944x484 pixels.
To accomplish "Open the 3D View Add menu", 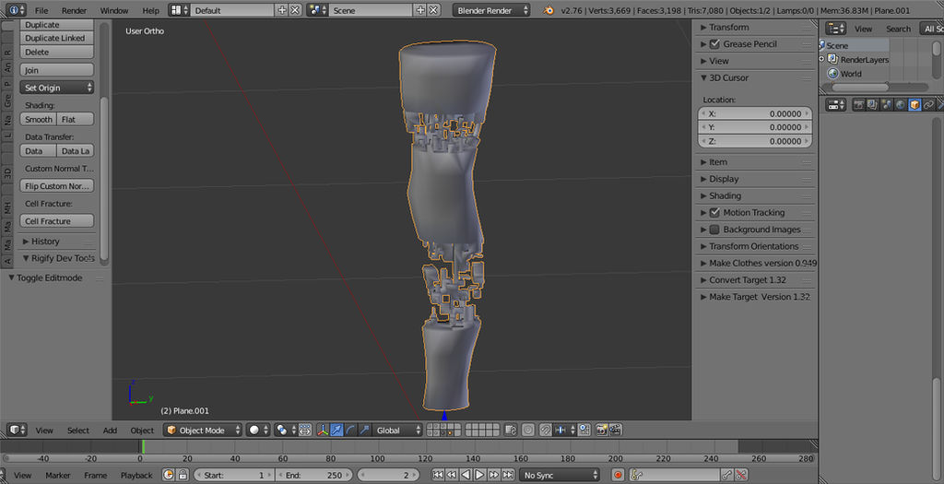I will coord(110,431).
